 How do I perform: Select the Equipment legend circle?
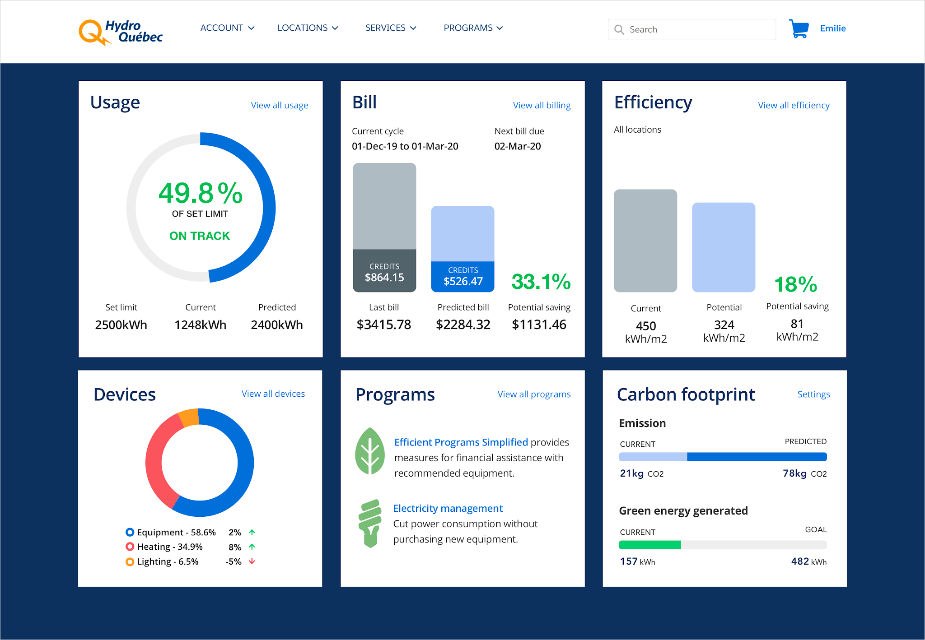[130, 532]
